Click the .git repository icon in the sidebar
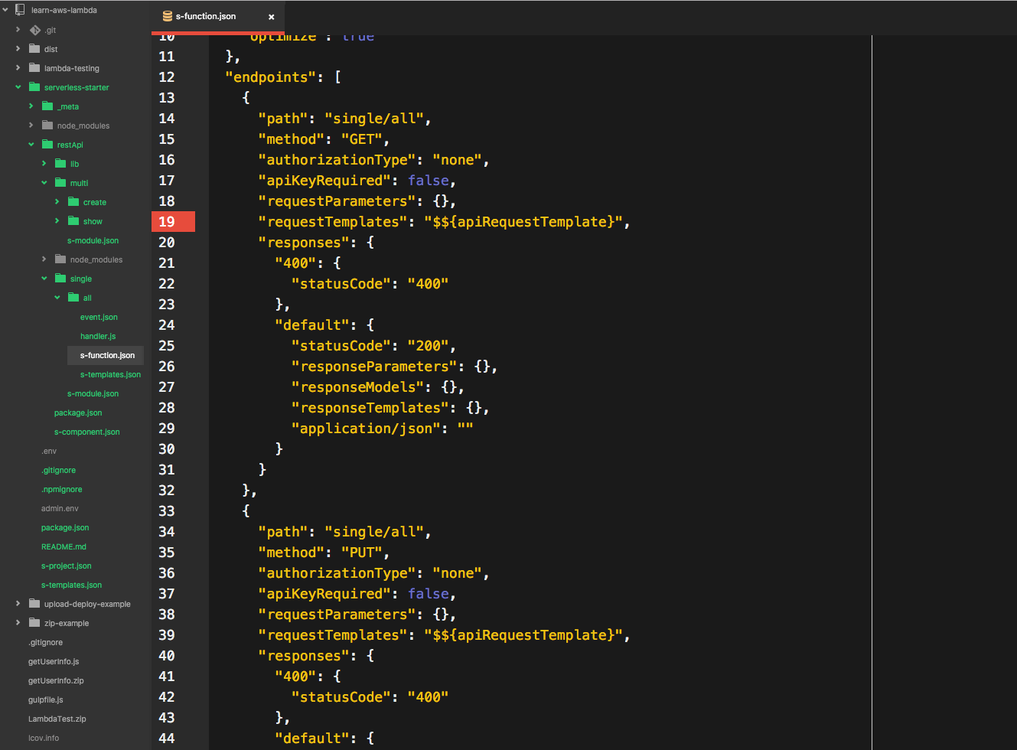 (x=35, y=29)
